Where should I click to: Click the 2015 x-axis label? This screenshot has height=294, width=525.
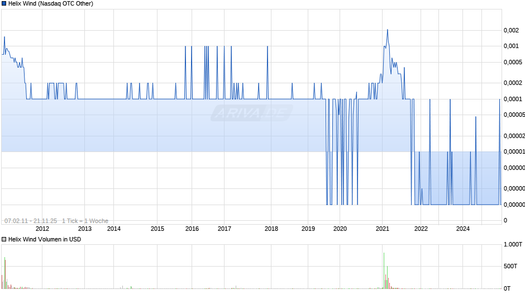[157, 229]
